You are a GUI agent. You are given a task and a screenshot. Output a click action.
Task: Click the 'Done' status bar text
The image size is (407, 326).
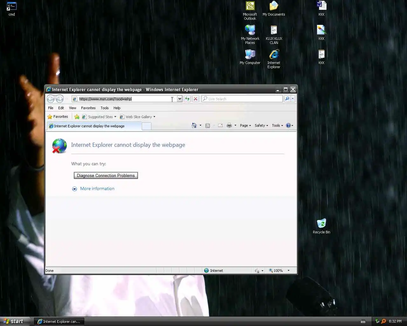[50, 271]
